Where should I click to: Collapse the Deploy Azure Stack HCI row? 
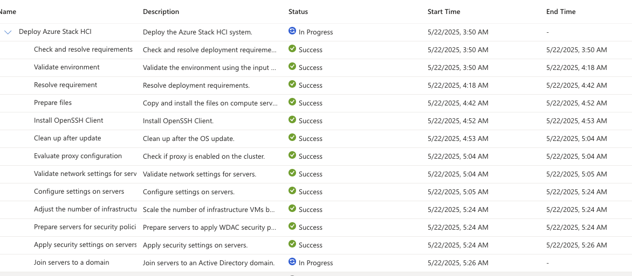pyautogui.click(x=8, y=32)
